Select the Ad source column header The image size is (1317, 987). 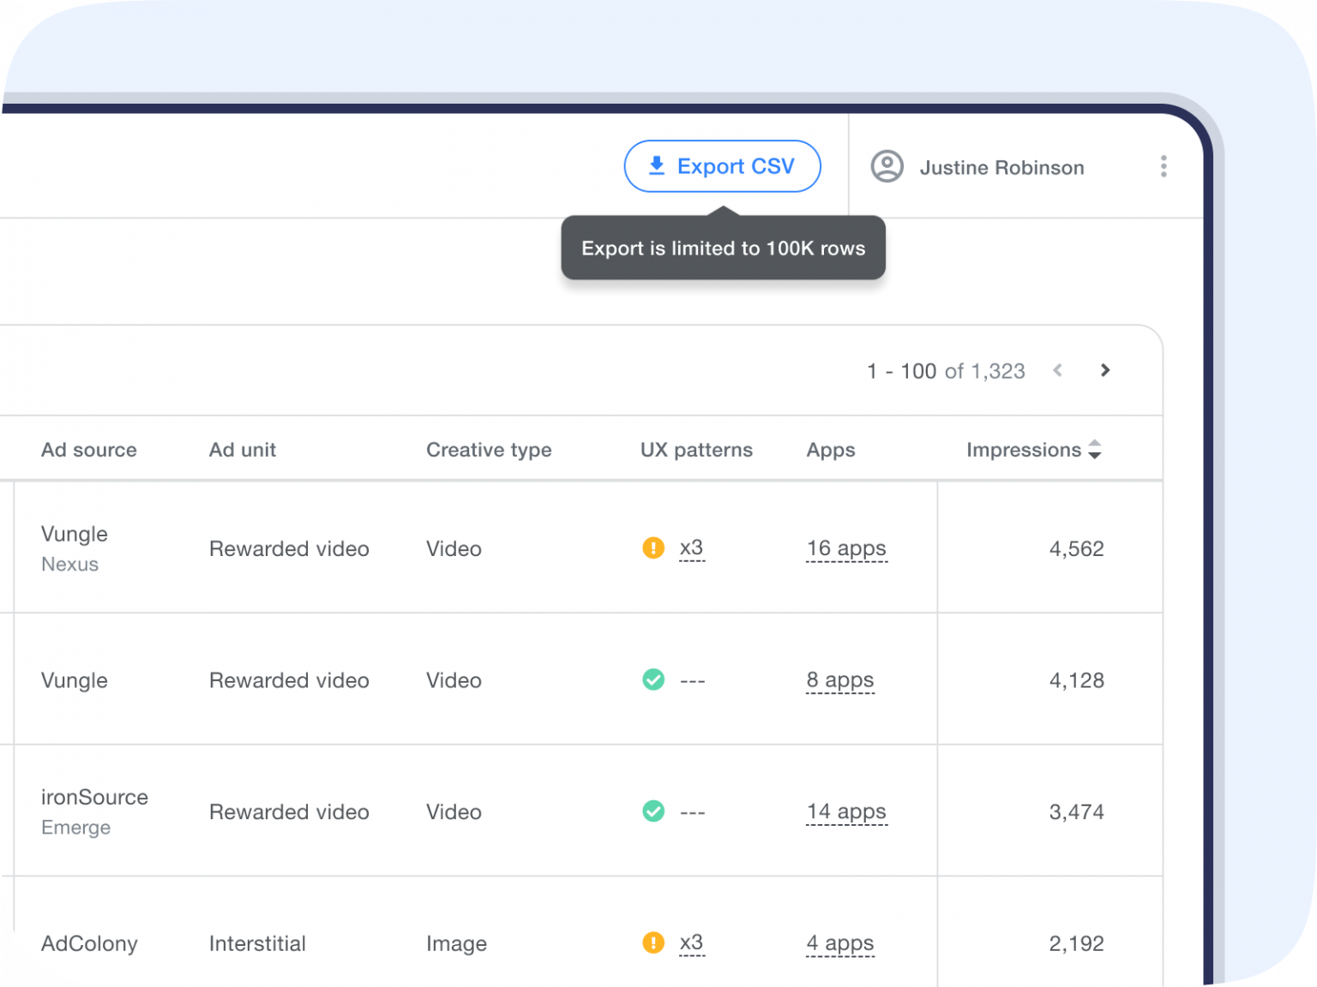coord(88,449)
